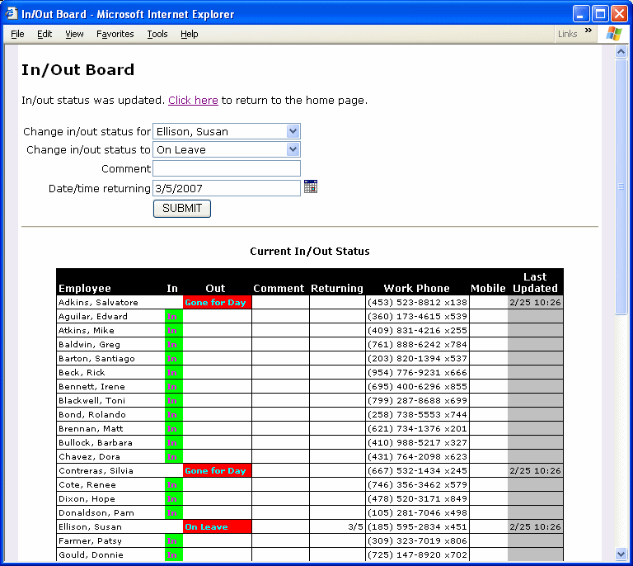Click the red 'On Leave' status cell
633x566 pixels.
[217, 526]
